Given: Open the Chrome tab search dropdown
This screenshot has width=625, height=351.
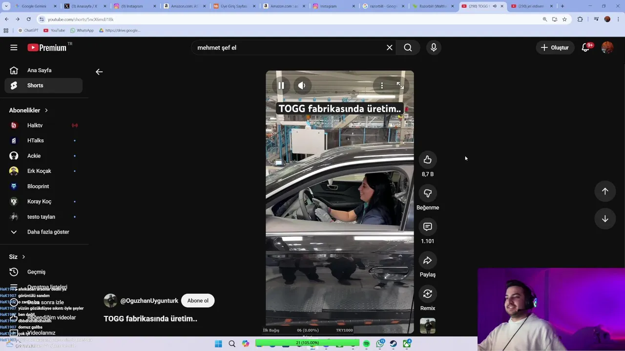Looking at the screenshot, I should (6, 6).
